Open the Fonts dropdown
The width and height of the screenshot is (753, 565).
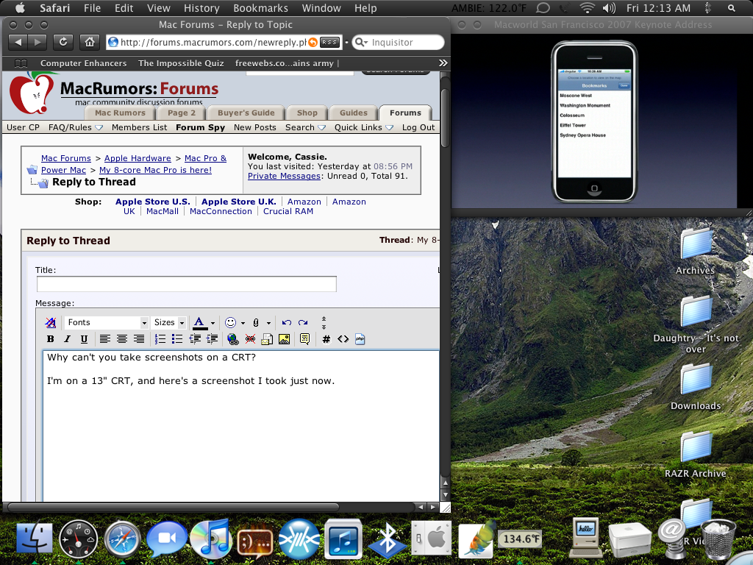107,322
